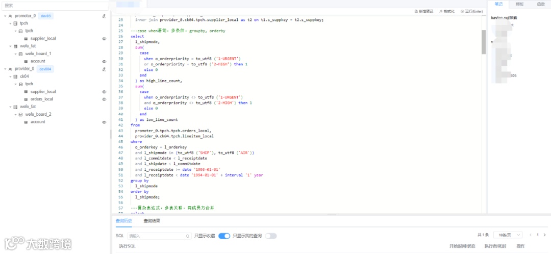Image resolution: width=551 pixels, height=254 pixels.
Task: Turn on 只显示我的查询 switch
Action: tap(271, 236)
